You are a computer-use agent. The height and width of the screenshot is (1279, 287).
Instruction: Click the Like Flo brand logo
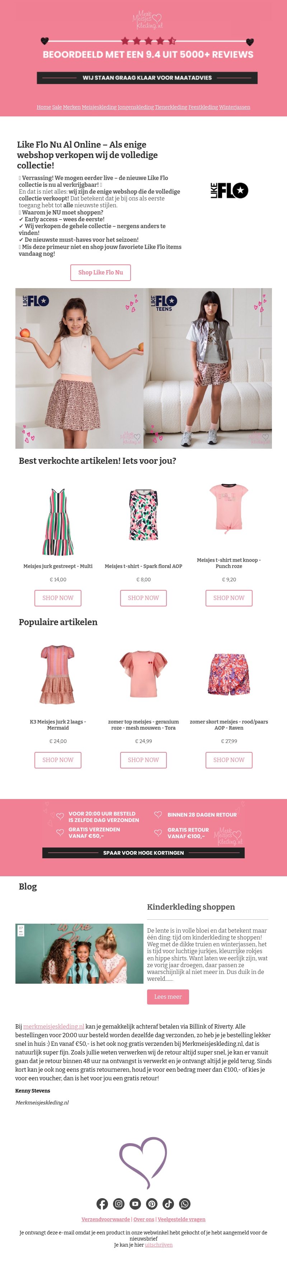(229, 191)
